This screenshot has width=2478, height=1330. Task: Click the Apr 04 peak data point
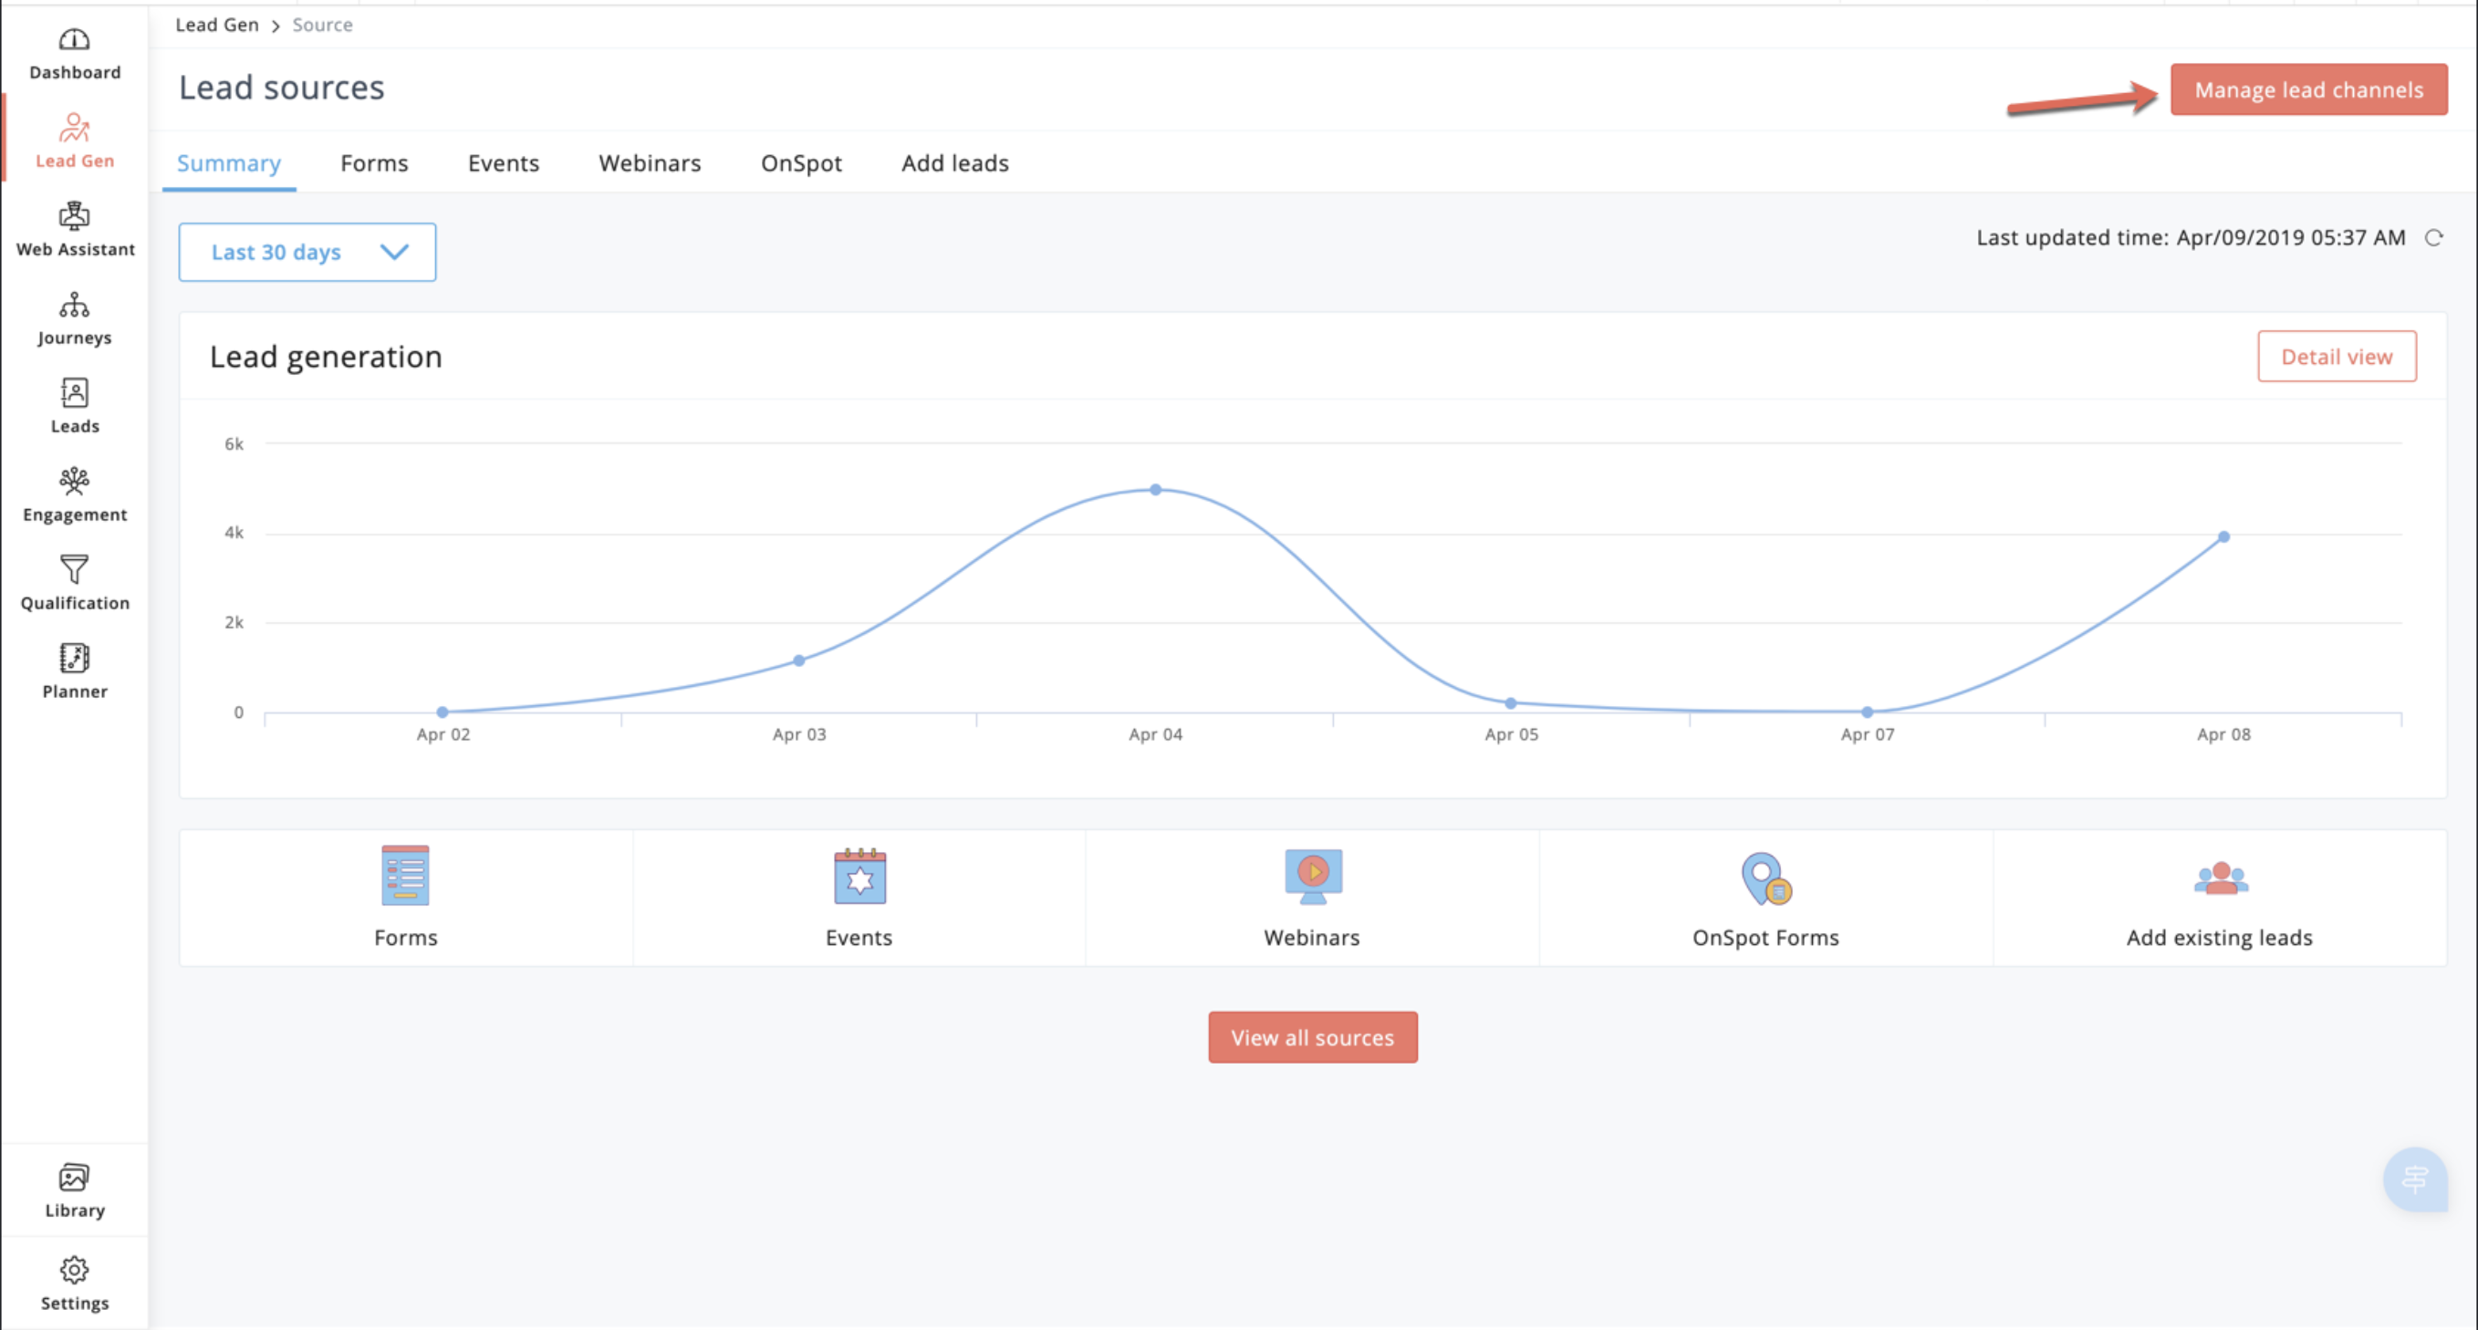[x=1155, y=490]
